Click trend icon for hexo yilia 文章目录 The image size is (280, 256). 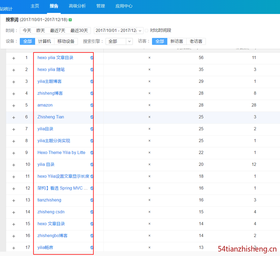pos(92,57)
